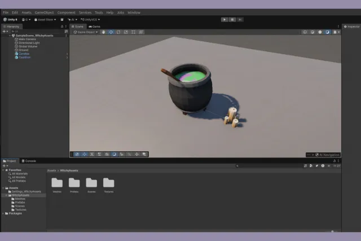
Task: Select Main Camera in Hierarchy
Action: (x=27, y=39)
